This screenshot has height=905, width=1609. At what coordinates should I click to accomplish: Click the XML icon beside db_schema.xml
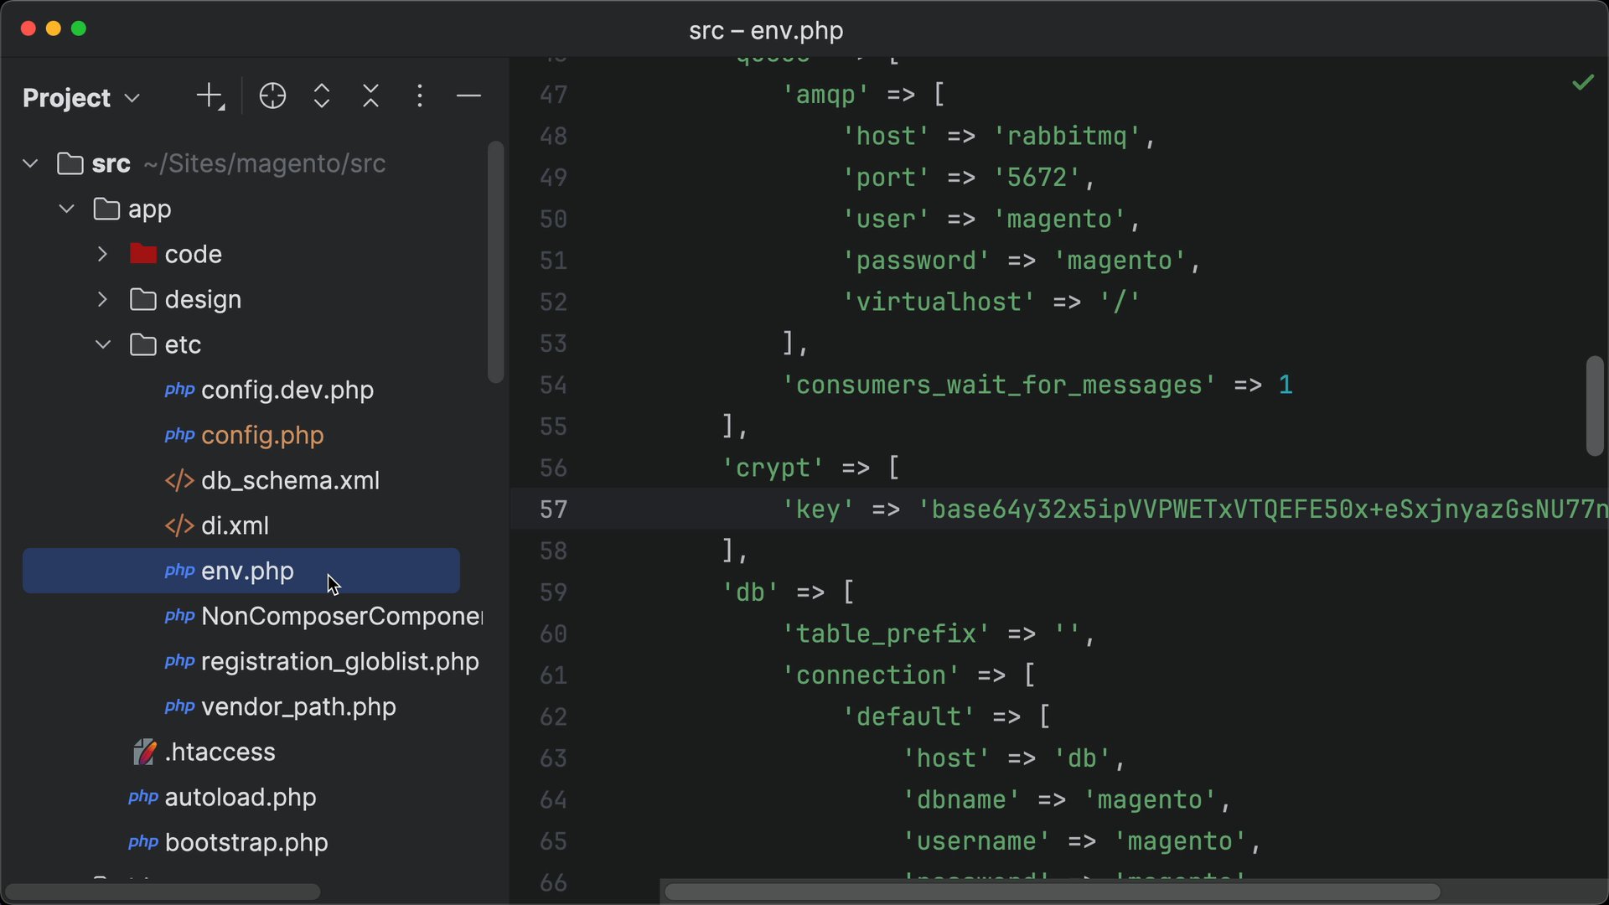[x=179, y=480]
